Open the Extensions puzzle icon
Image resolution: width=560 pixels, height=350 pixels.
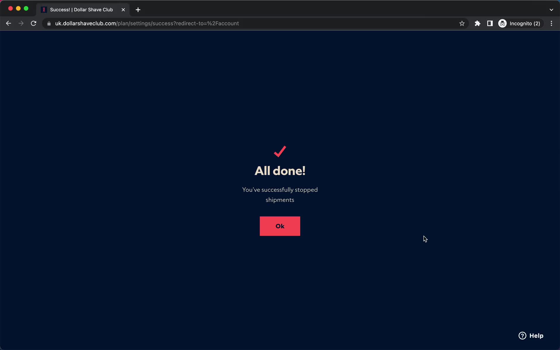pos(477,23)
